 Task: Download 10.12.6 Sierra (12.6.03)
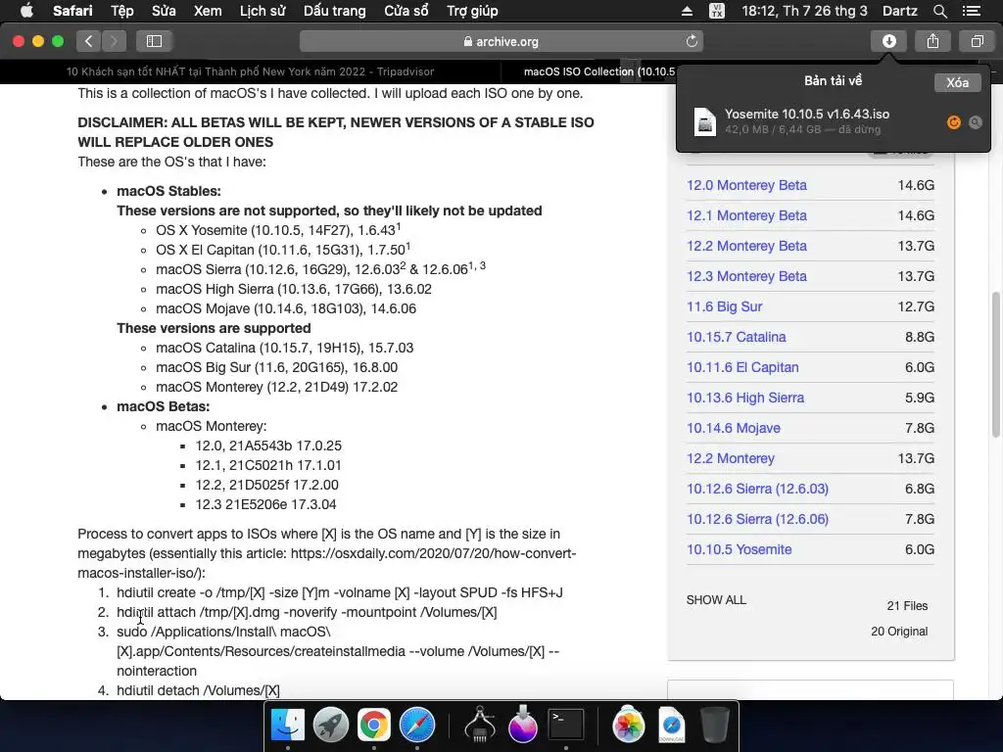(757, 490)
